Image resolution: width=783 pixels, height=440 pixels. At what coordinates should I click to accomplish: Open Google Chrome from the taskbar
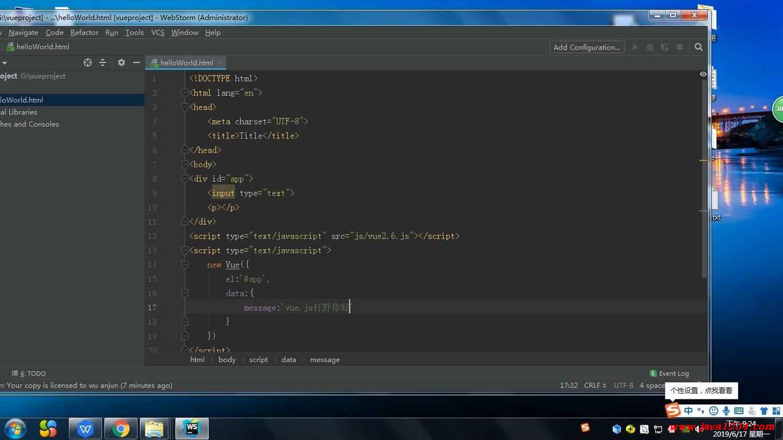120,429
